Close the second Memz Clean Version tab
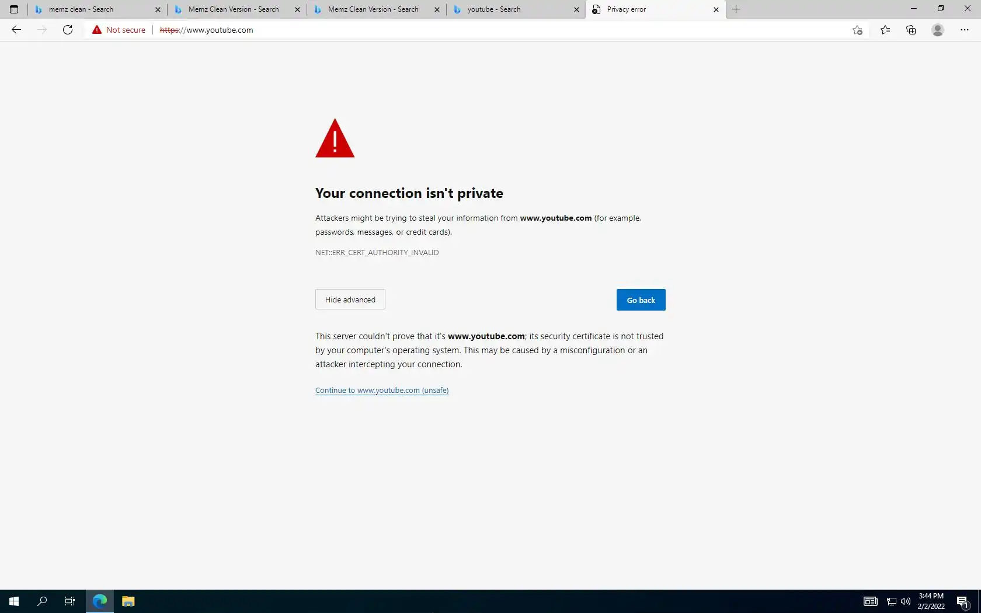 437,9
